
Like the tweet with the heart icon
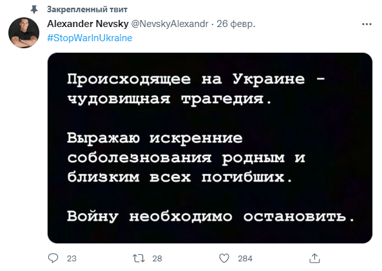[224, 258]
